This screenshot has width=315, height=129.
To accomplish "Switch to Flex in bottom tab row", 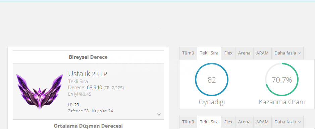I will [228, 122].
